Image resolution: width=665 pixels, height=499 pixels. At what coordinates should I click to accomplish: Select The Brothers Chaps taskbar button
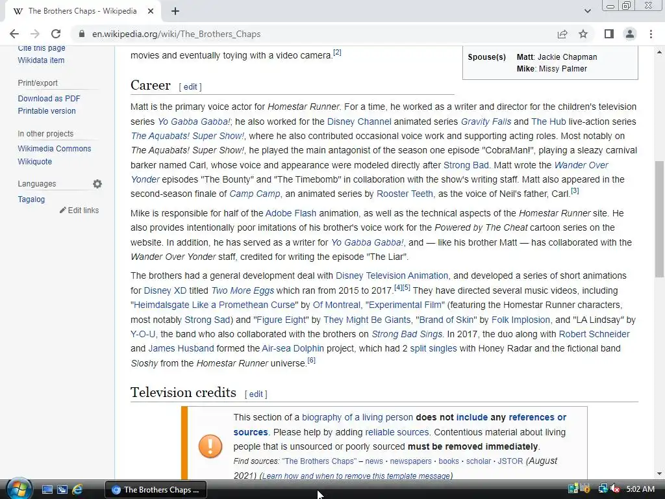(156, 490)
